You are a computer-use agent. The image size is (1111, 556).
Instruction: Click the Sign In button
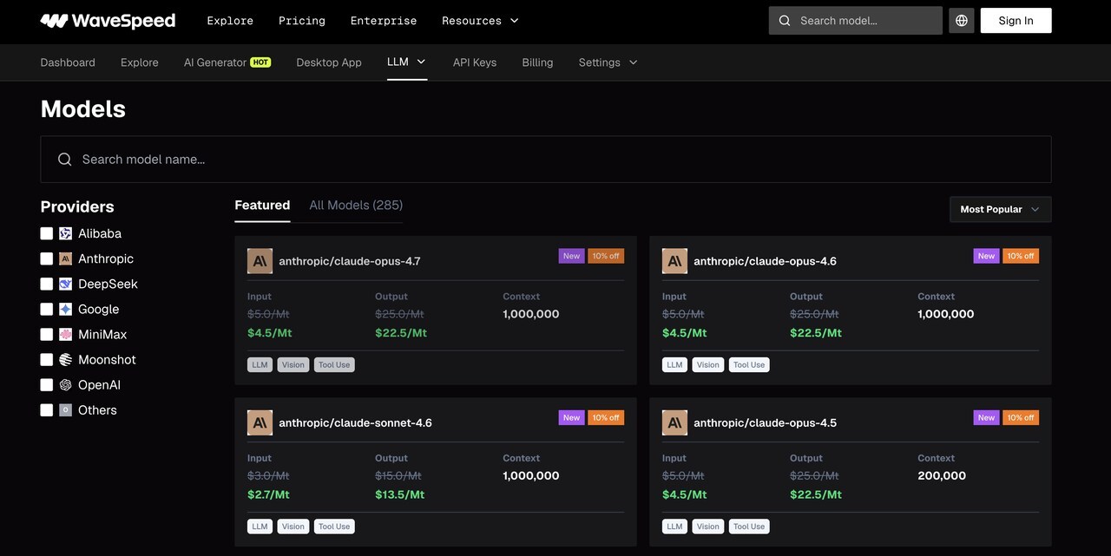click(x=1016, y=21)
